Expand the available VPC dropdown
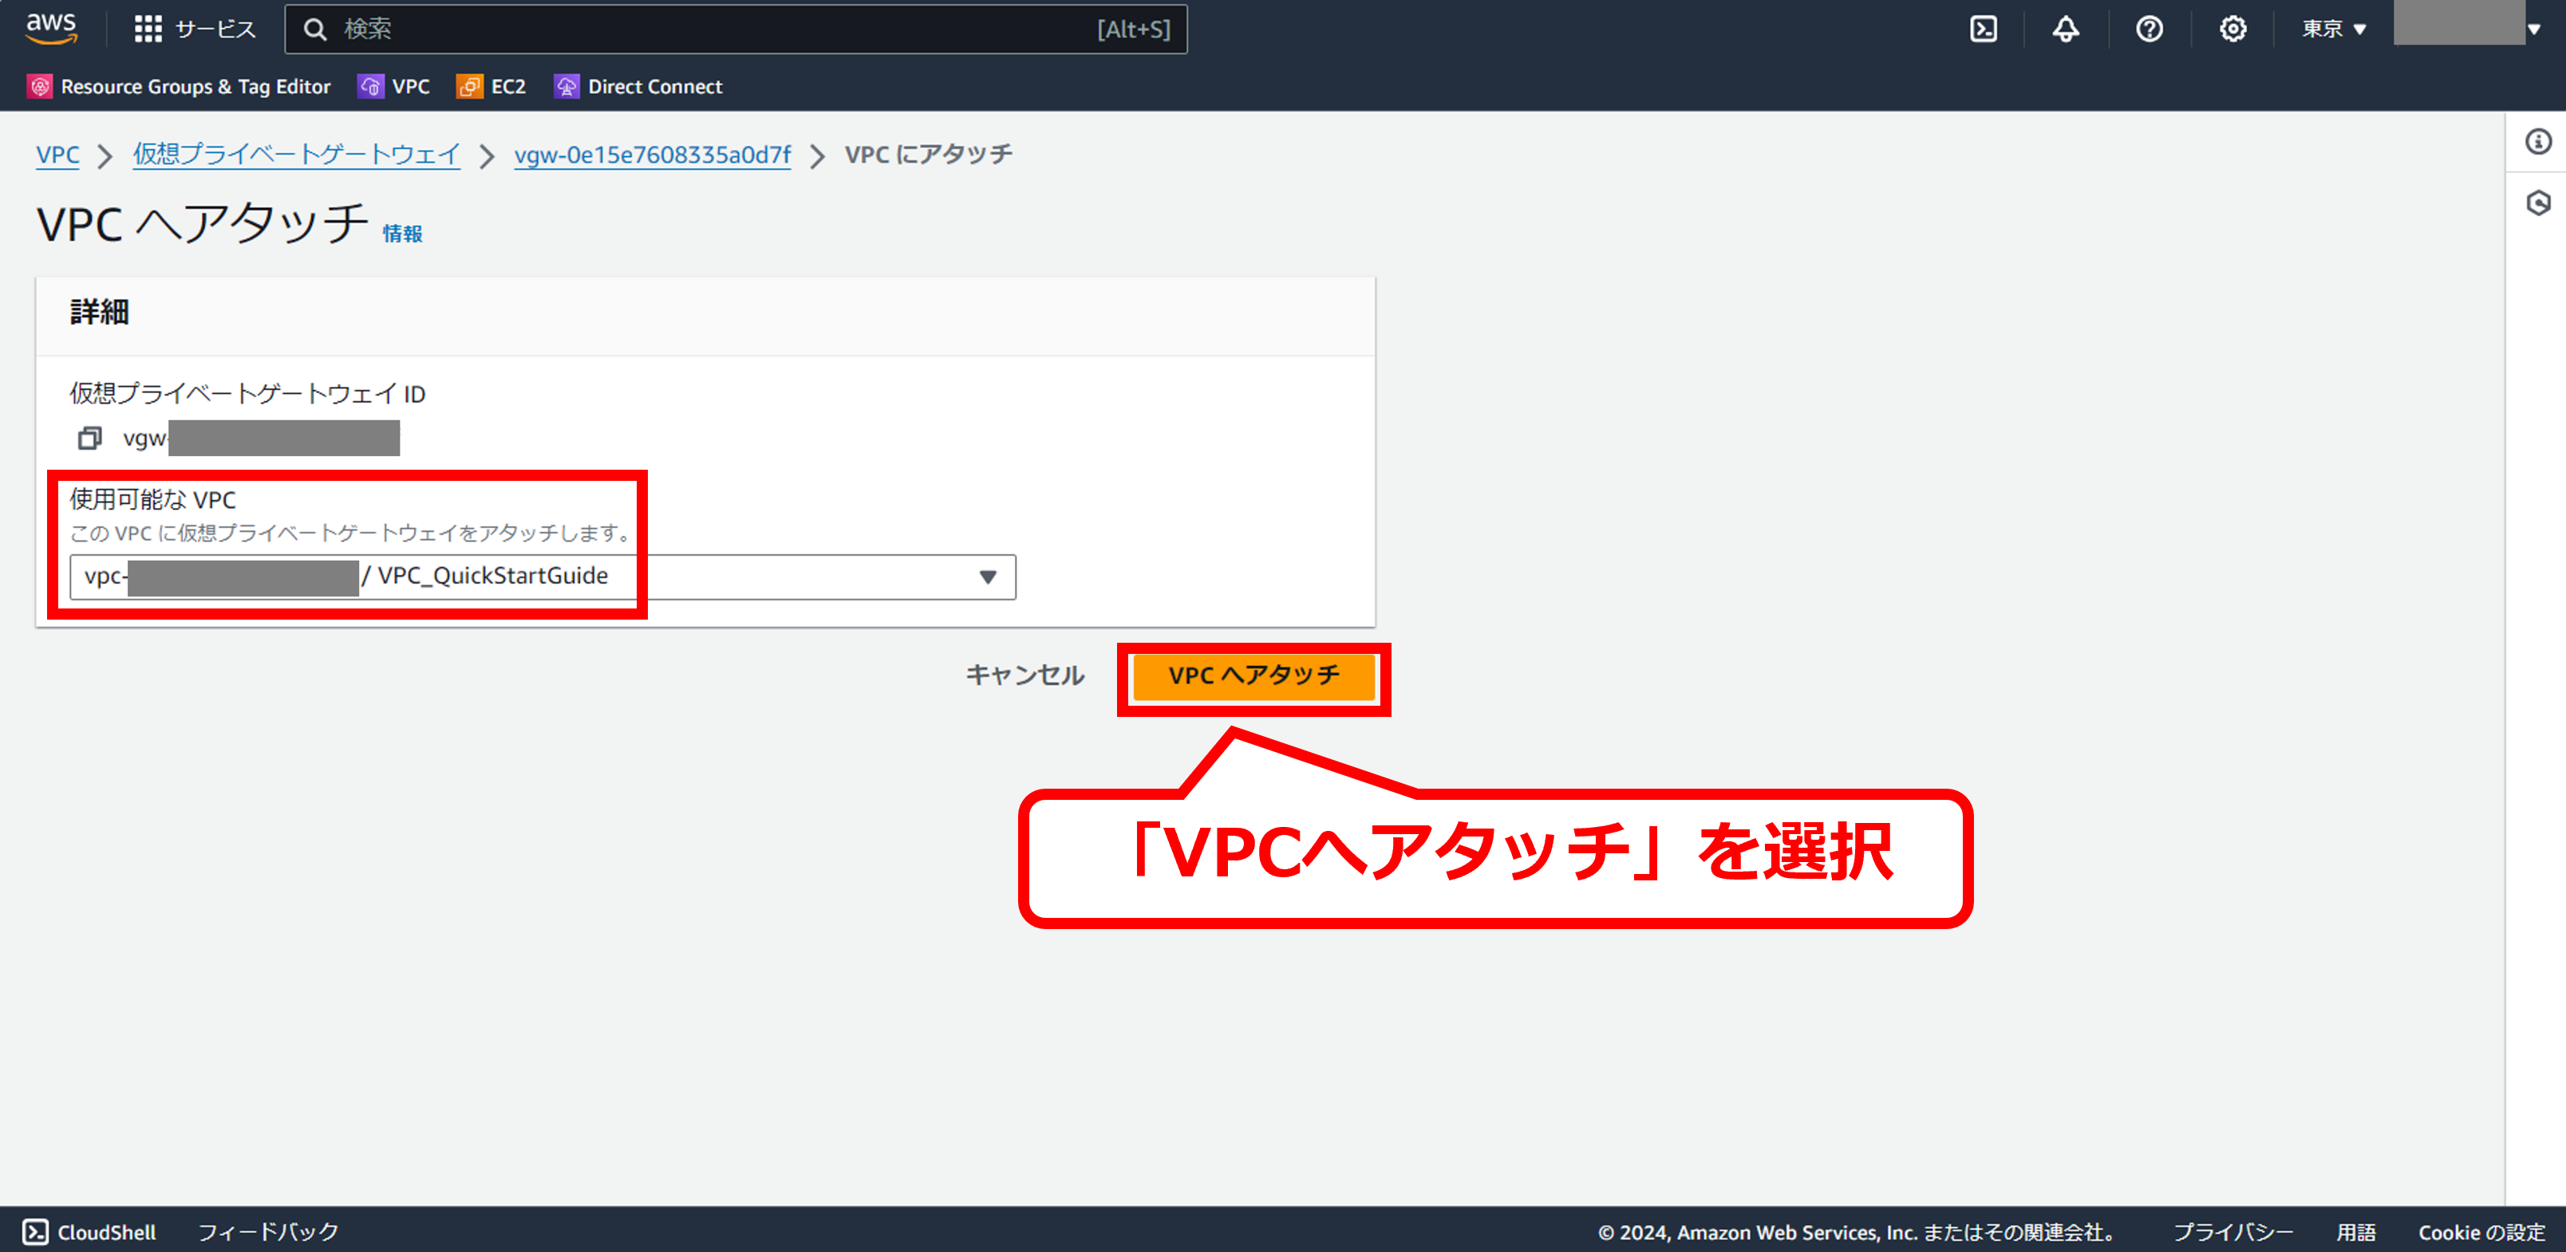Image resolution: width=2566 pixels, height=1252 pixels. coord(987,577)
